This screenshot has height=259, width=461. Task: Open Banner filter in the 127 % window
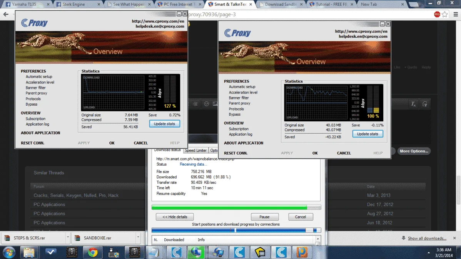(x=35, y=88)
